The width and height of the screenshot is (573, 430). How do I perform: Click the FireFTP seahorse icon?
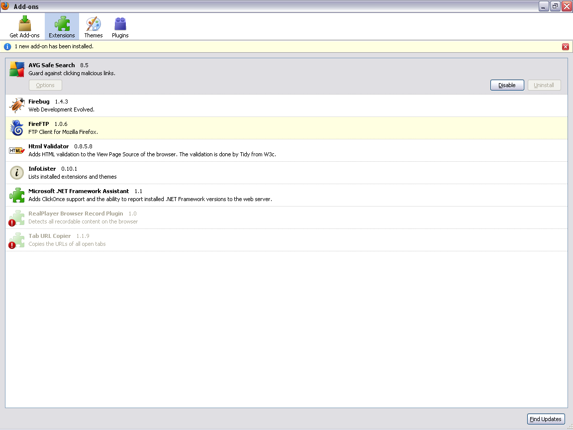point(17,128)
